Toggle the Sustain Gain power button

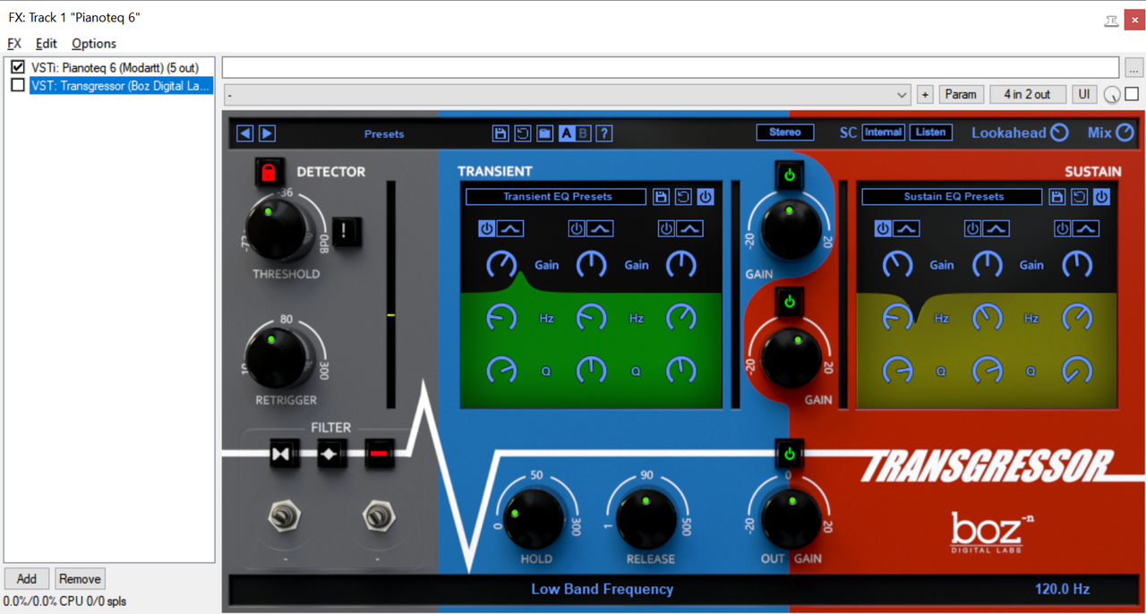coord(789,302)
